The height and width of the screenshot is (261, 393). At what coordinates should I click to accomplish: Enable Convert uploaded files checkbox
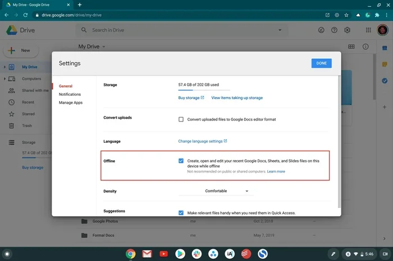[x=181, y=119]
